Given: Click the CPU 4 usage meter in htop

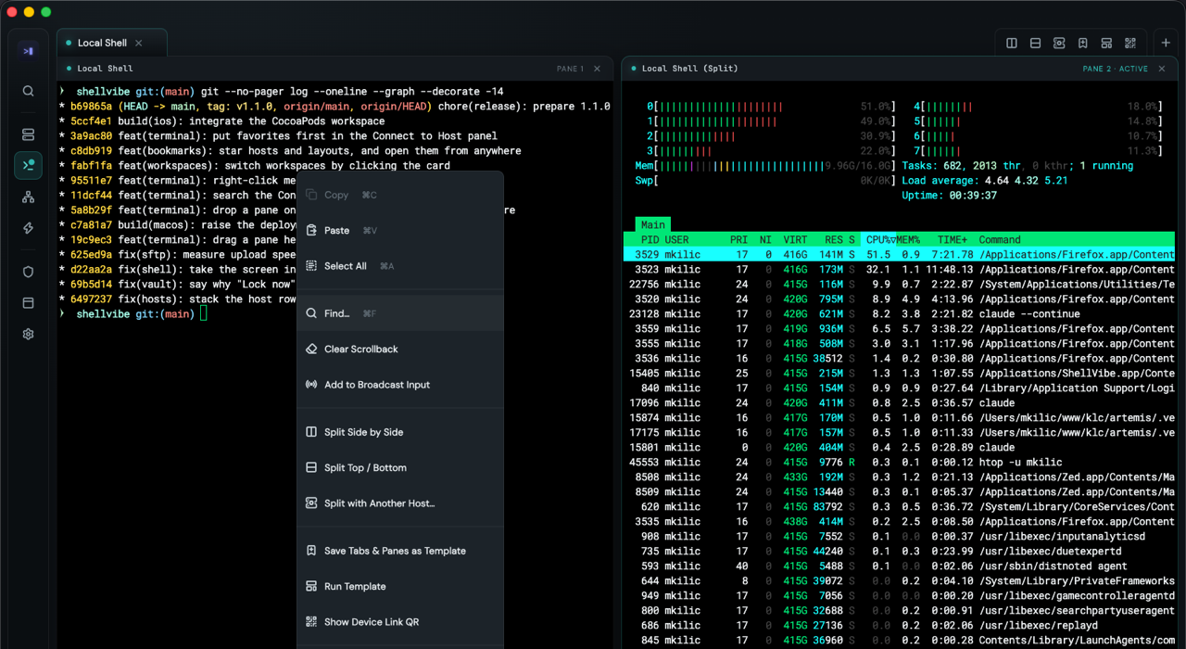Looking at the screenshot, I should (1038, 107).
